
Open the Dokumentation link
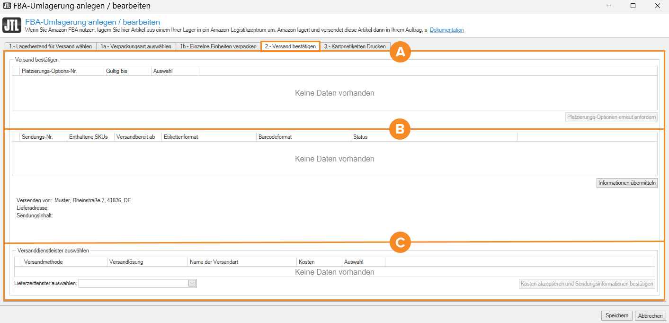click(x=446, y=30)
